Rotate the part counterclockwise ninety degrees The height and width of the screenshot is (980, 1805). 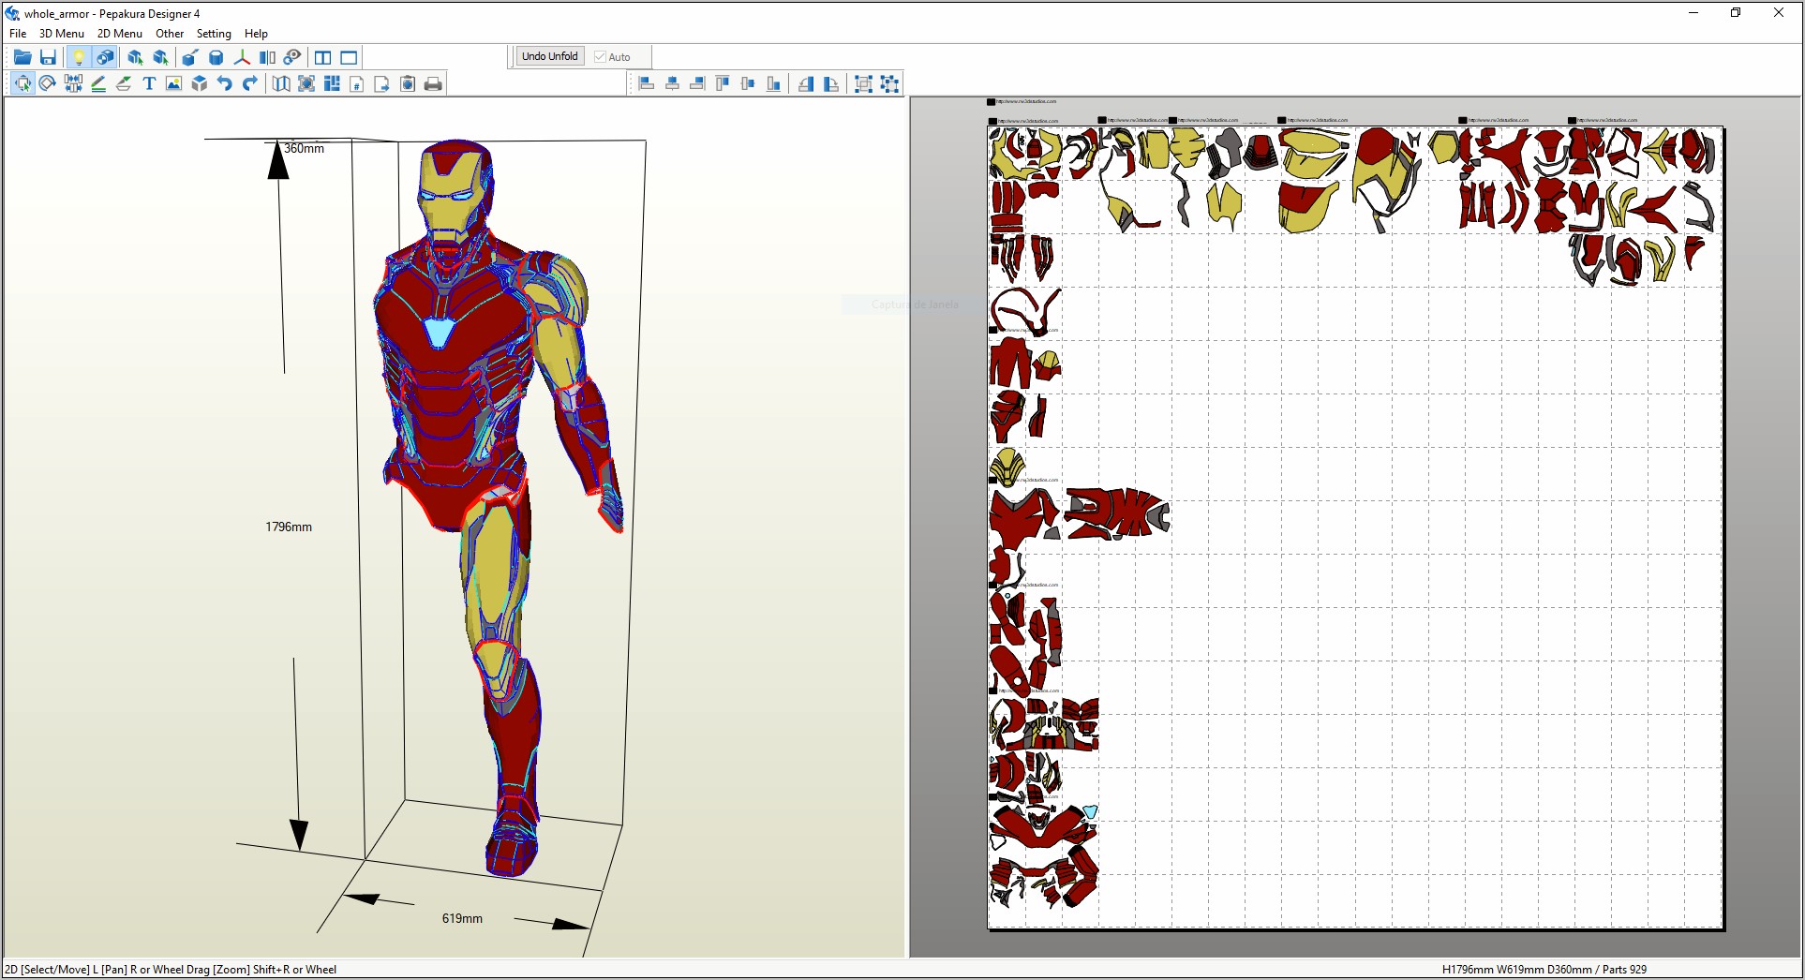click(x=805, y=84)
